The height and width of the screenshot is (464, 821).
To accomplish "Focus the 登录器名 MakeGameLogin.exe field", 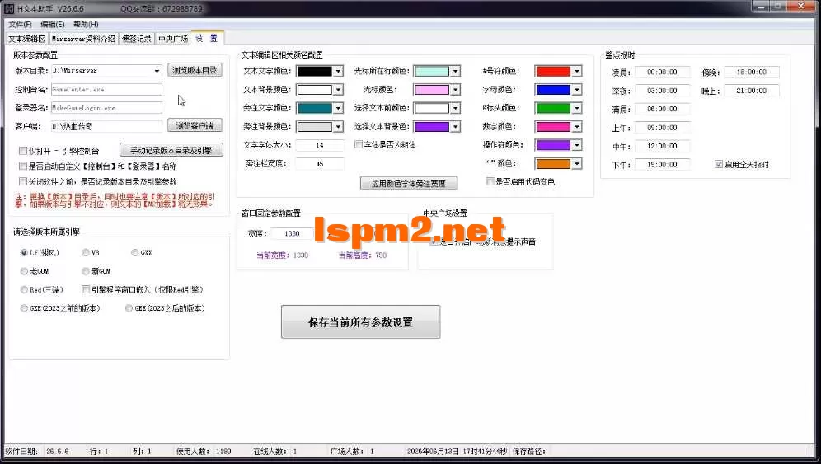I will click(x=106, y=108).
